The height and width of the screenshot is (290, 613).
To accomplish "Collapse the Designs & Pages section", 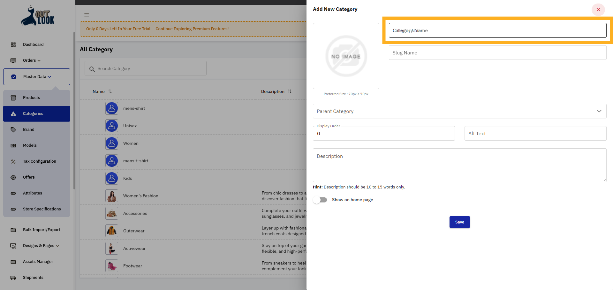I will click(x=57, y=246).
